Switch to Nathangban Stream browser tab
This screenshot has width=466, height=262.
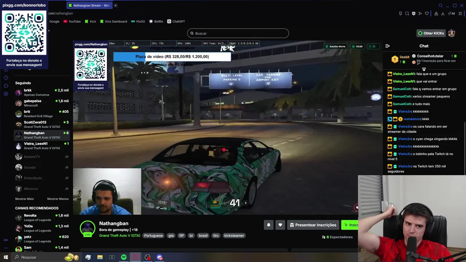click(89, 5)
